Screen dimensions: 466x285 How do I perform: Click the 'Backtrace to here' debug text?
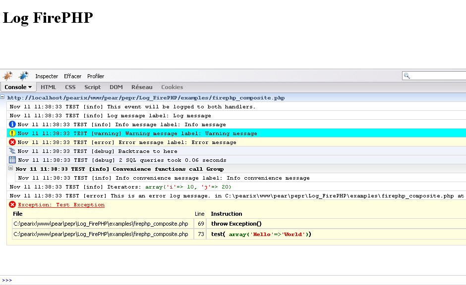click(x=148, y=151)
